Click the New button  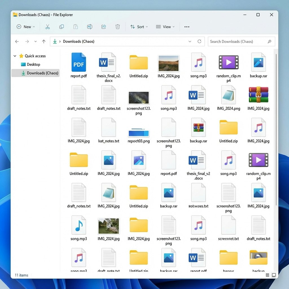26,27
